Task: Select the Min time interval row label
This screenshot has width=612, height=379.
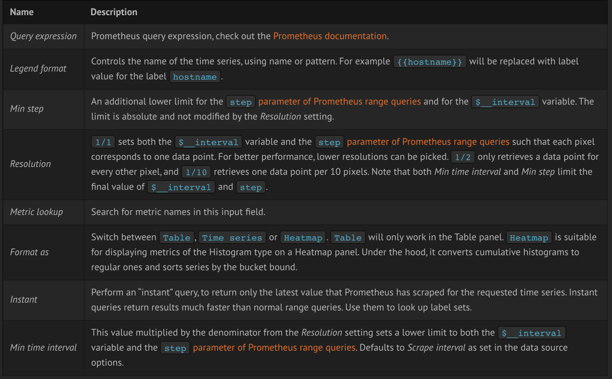Action: click(43, 347)
